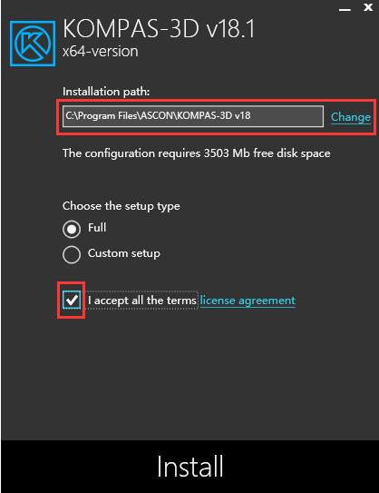Open the license agreement link
Image resolution: width=379 pixels, height=493 pixels.
(x=248, y=301)
